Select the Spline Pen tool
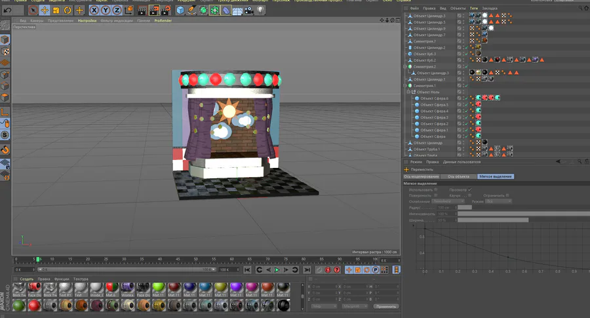The height and width of the screenshot is (318, 590). tap(191, 10)
